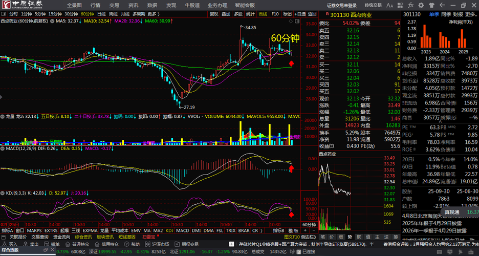Expand more indicators arrow after CR
Screen dimensions: 479x256
pyautogui.click(x=262, y=230)
